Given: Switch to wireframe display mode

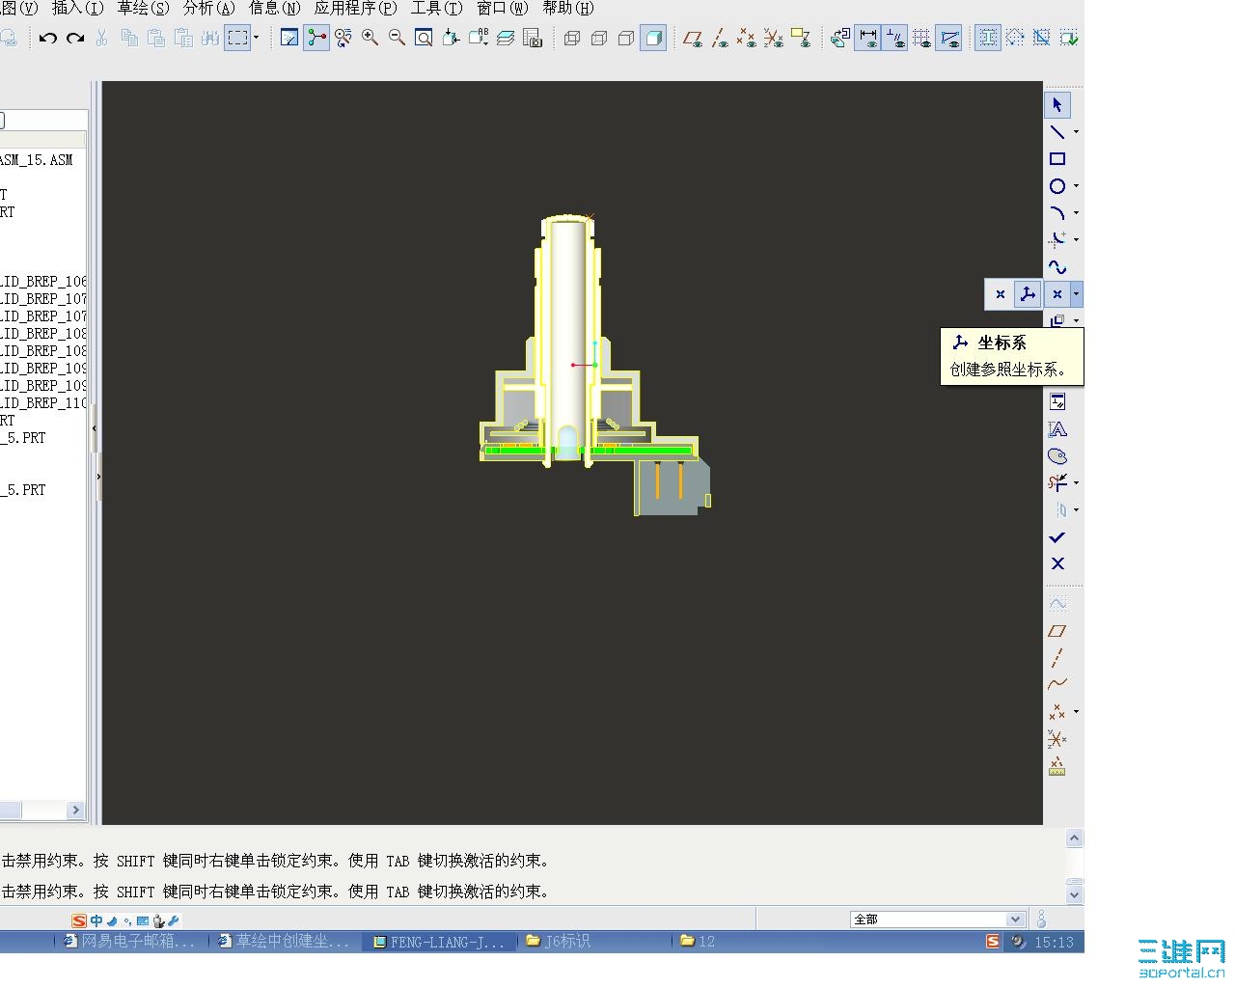Looking at the screenshot, I should pyautogui.click(x=572, y=38).
